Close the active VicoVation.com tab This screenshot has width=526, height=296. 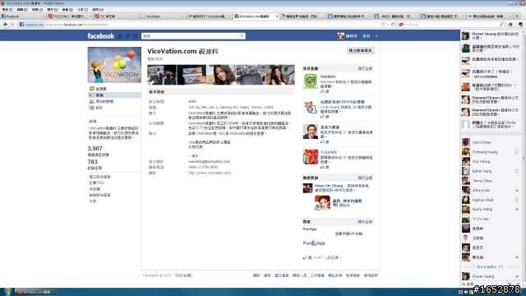tap(276, 16)
